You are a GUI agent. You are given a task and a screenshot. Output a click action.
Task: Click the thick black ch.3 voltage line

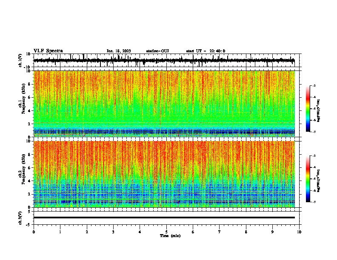pyautogui.click(x=164, y=218)
